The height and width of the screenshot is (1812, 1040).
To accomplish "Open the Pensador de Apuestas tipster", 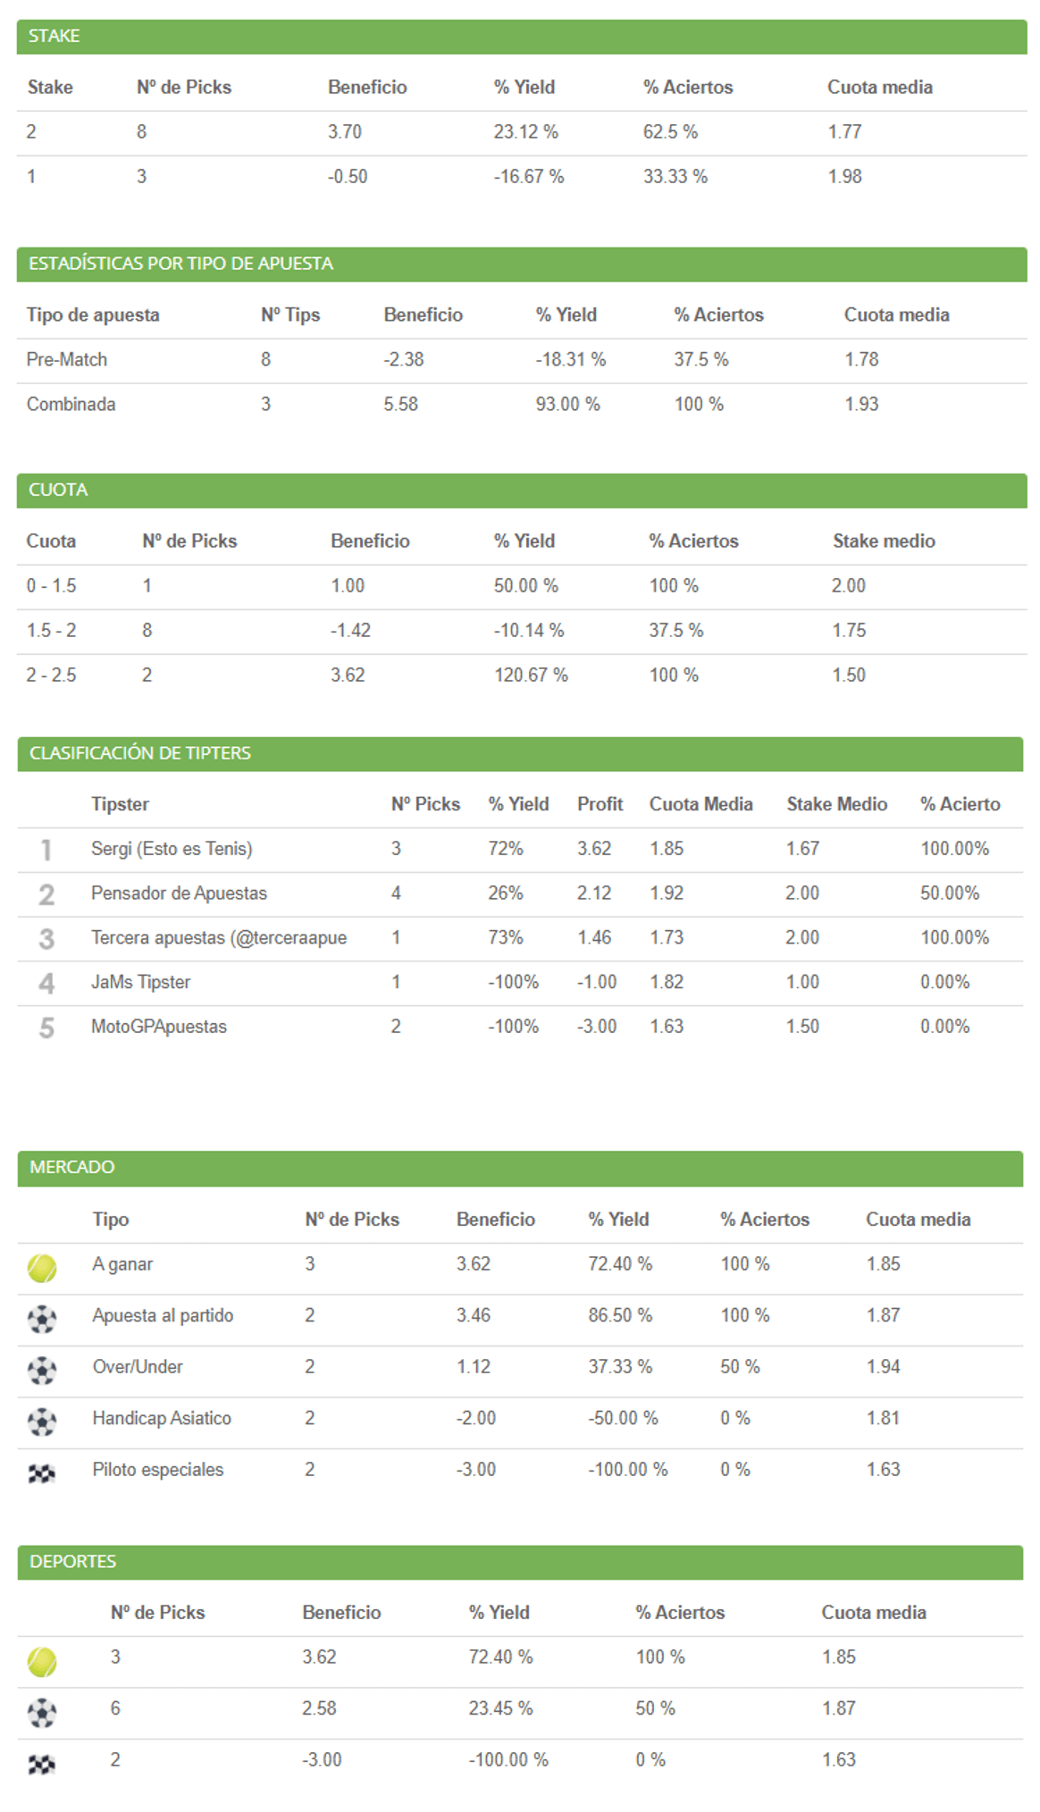I will (x=179, y=893).
